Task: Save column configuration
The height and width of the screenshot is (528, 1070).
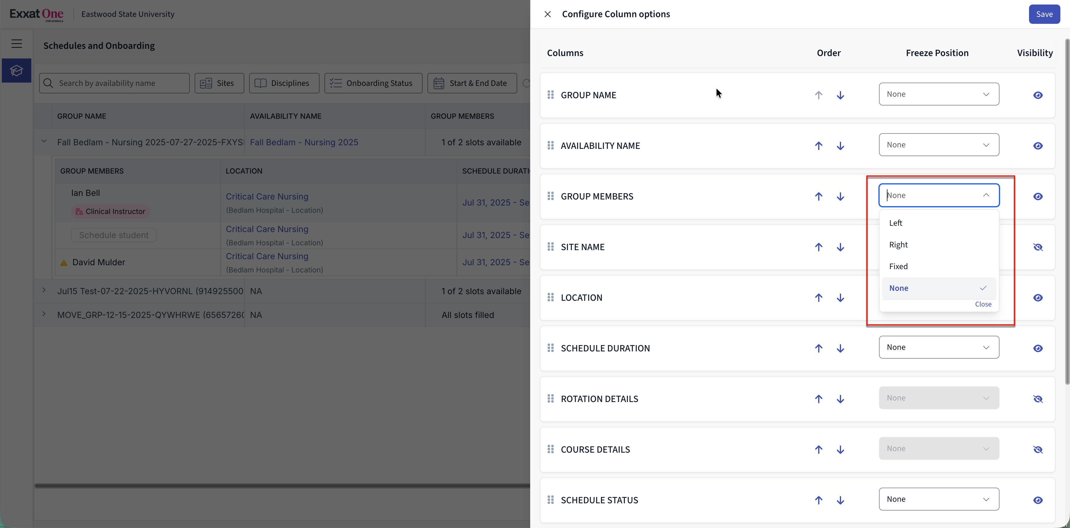Action: point(1044,14)
